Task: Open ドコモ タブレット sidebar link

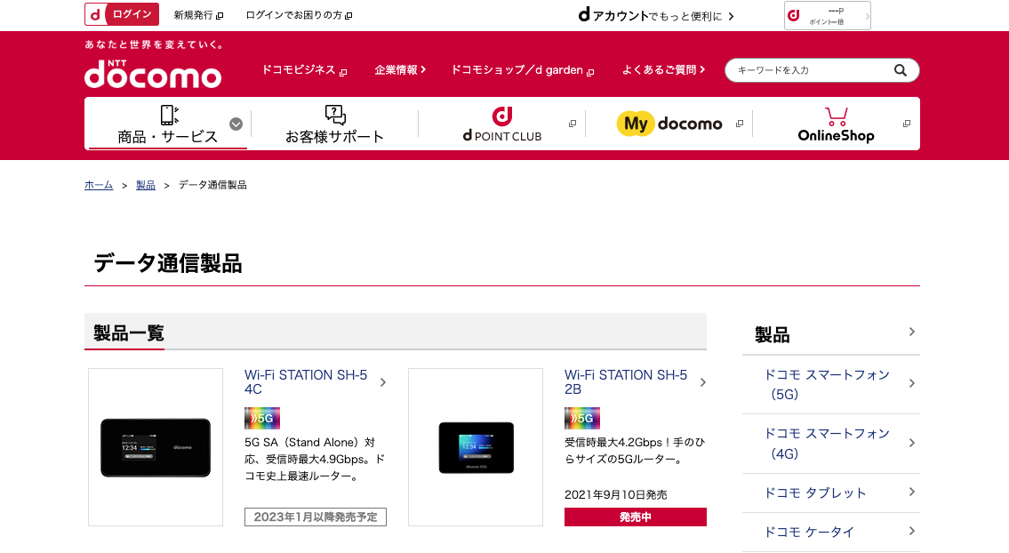Action: (814, 493)
